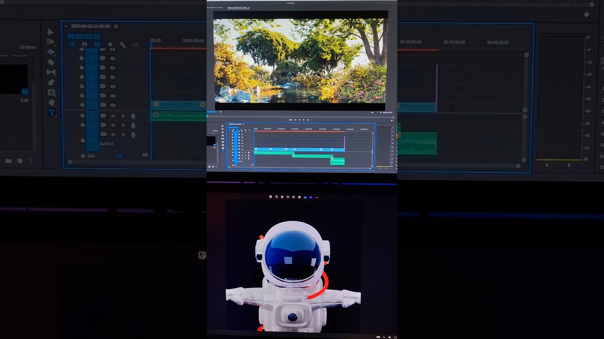Select the Rectangle shape tool
Screen dimensions: 604x339
coord(223,145)
